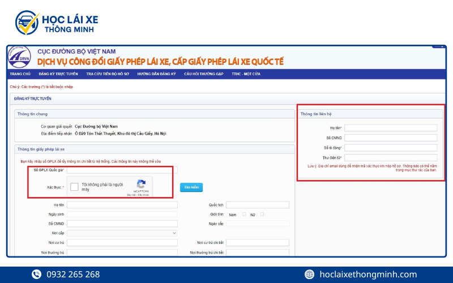453x283 pixels.
Task: Click the license-info Họ tên input field
Action: click(122, 205)
